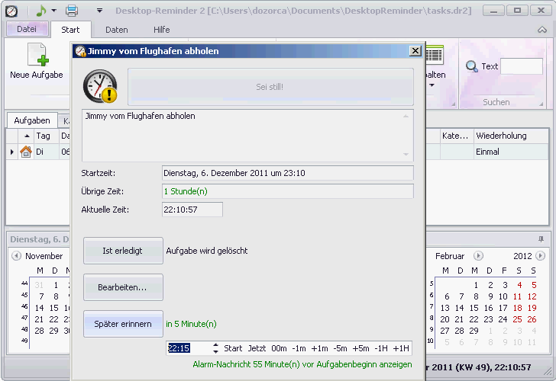Viewport: 556px width, 381px height.
Task: Click the Wiederholung column header
Action: [x=511, y=136]
